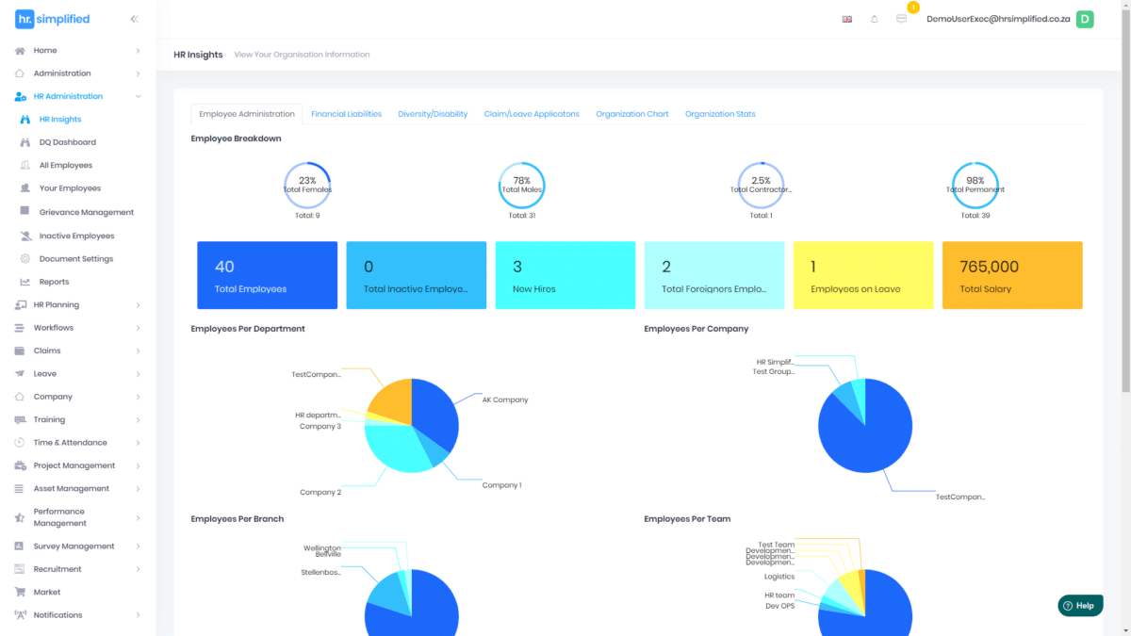Open the Claim/Leave Applications tab
Viewport: 1131px width, 636px height.
(x=532, y=114)
